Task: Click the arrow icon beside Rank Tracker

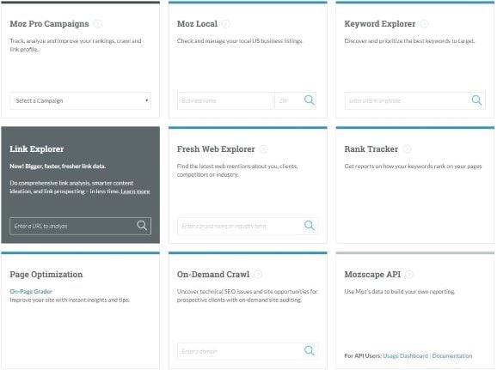Action: (x=407, y=149)
